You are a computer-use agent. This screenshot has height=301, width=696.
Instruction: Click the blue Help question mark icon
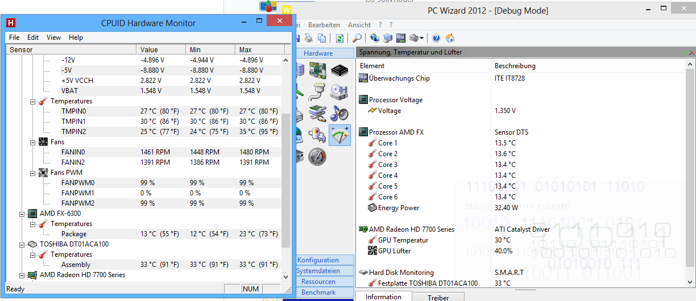tap(436, 38)
